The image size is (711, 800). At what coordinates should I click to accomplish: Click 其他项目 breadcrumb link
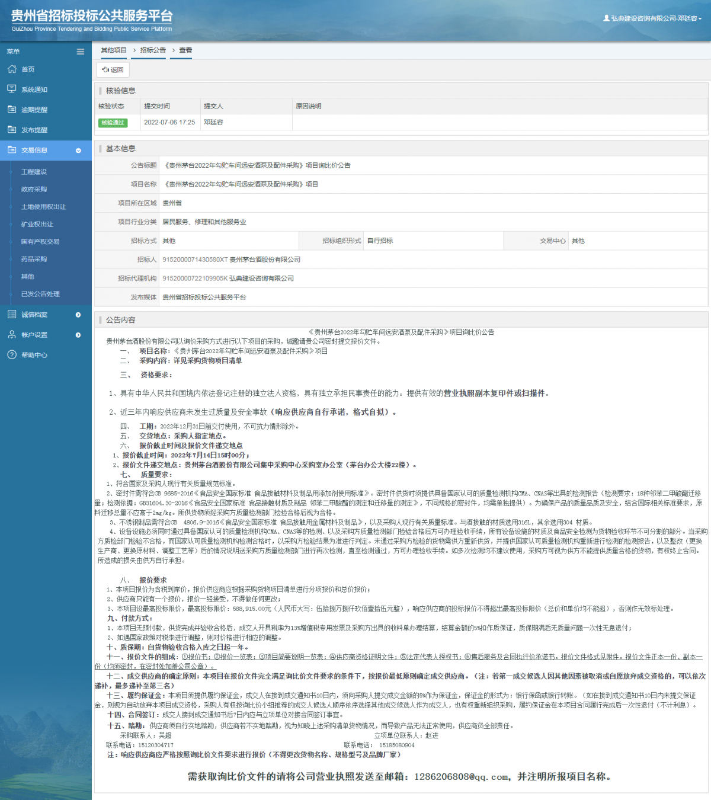pyautogui.click(x=114, y=50)
